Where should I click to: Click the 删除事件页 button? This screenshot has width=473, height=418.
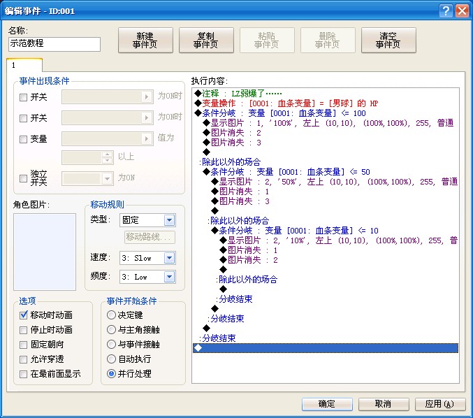tap(328, 40)
